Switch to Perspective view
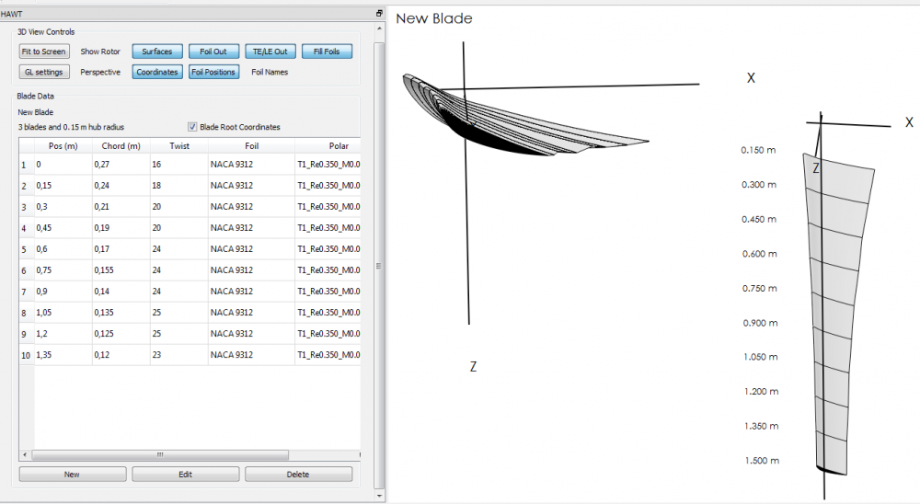This screenshot has width=920, height=504. tap(100, 72)
